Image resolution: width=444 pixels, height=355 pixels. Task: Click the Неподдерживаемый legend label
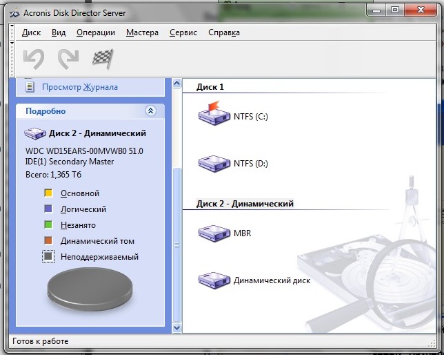[100, 257]
